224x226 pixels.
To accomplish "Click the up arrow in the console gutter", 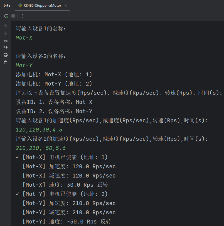I will (x=6, y=26).
